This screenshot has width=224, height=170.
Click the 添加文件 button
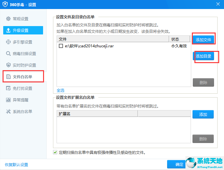tap(203, 40)
